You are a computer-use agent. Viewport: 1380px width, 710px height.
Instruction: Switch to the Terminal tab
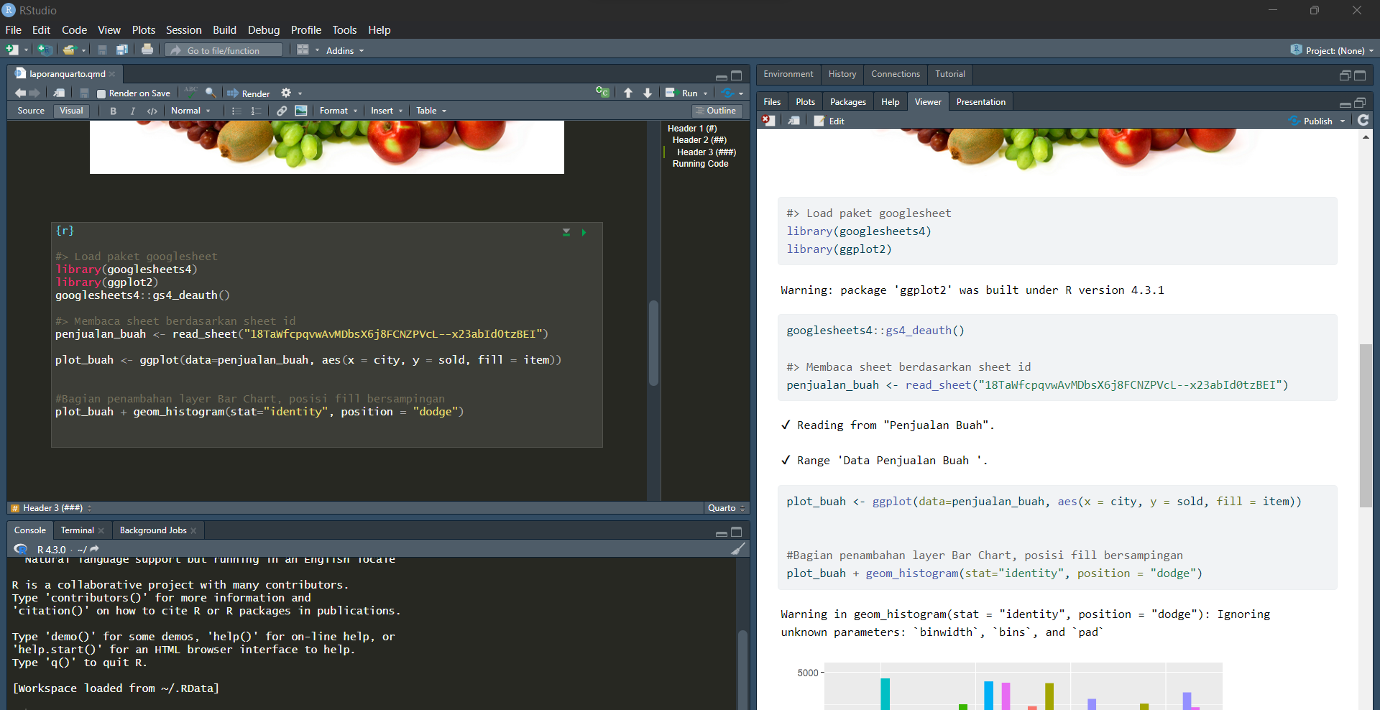[x=78, y=530]
